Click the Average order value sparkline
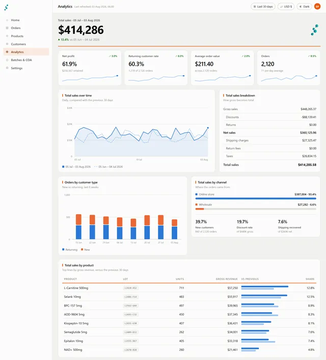The width and height of the screenshot is (326, 360). click(x=223, y=78)
